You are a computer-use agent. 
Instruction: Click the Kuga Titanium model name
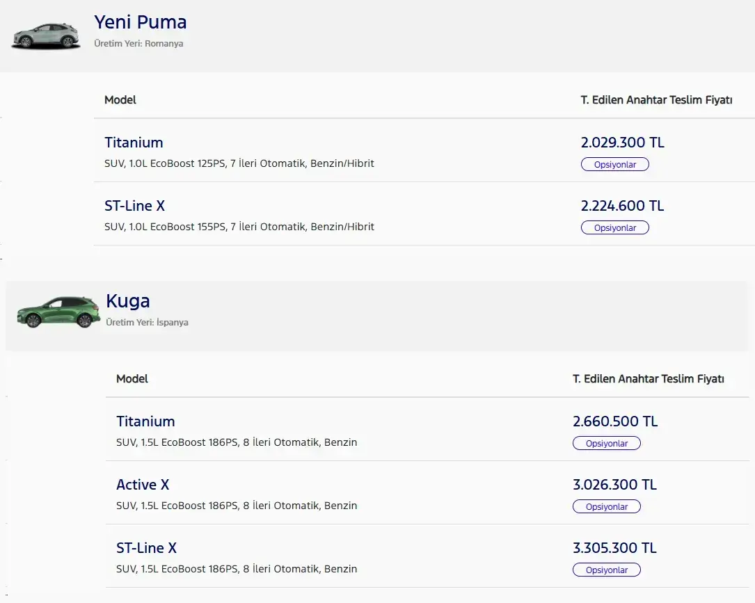coord(145,421)
